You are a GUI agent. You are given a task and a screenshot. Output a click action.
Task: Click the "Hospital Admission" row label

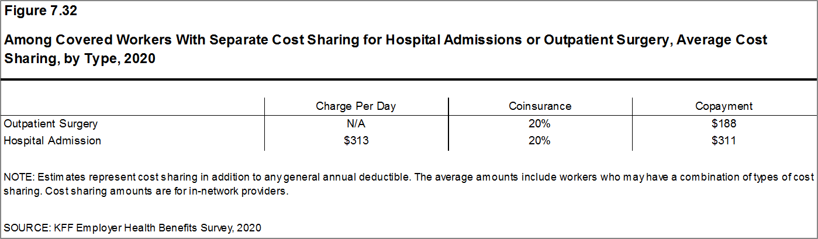pos(52,141)
